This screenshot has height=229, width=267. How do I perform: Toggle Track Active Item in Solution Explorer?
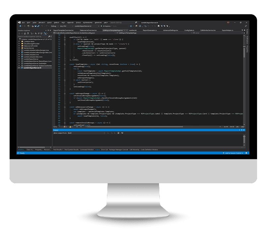[45, 33]
